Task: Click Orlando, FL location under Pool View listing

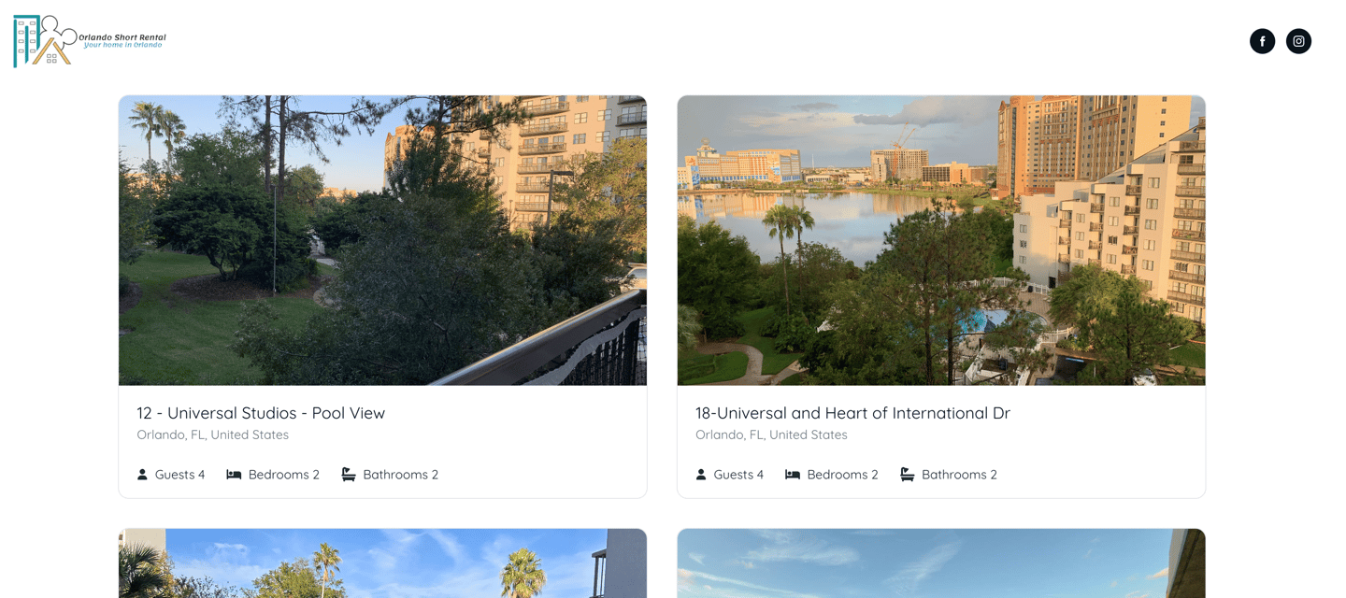Action: point(213,434)
